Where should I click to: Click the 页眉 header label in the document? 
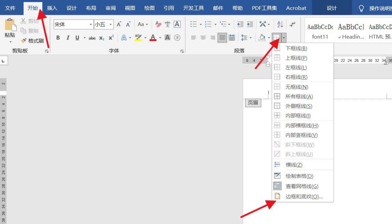point(253,102)
